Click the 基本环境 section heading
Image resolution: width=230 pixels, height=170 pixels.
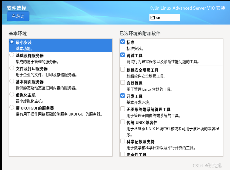(18, 33)
